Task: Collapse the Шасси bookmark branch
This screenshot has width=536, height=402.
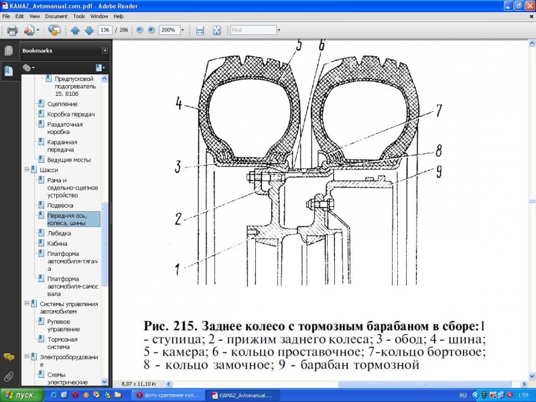Action: [25, 171]
